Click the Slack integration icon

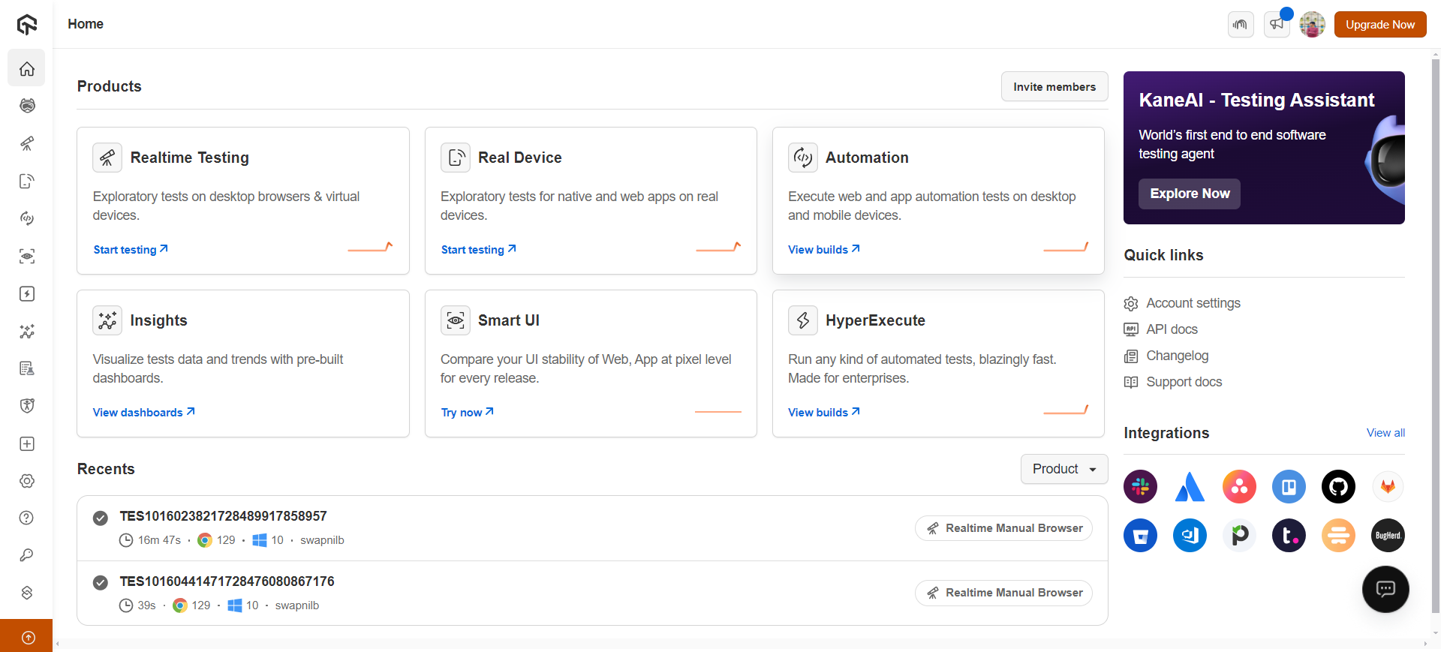pyautogui.click(x=1140, y=487)
